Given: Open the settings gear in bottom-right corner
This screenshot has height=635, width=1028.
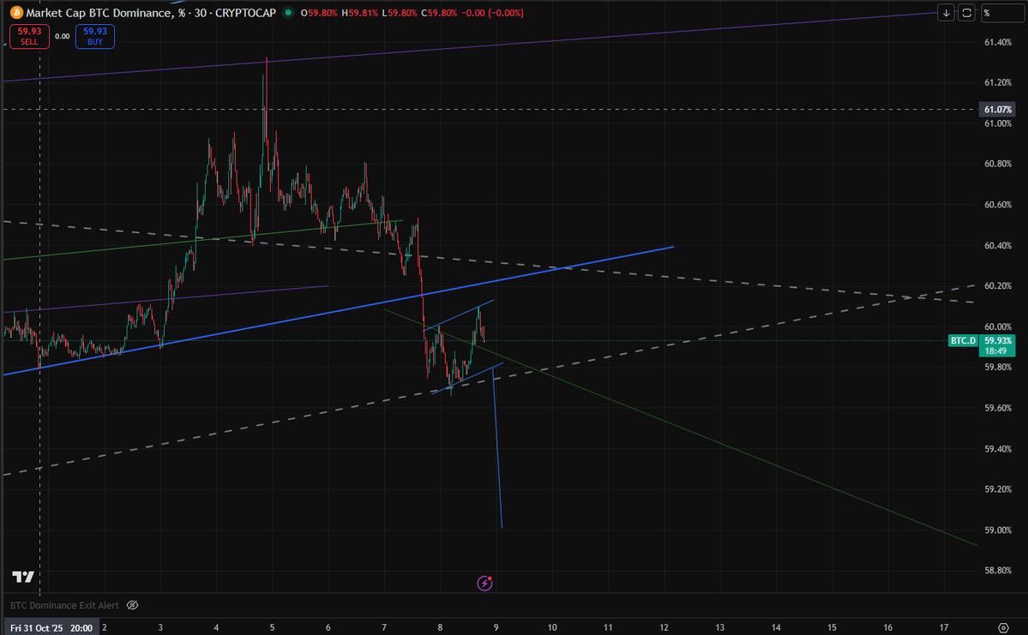Looking at the screenshot, I should click(1003, 628).
